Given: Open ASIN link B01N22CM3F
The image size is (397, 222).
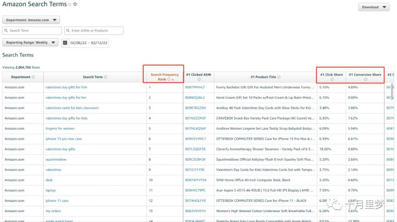Looking at the screenshot, I should point(195,118).
